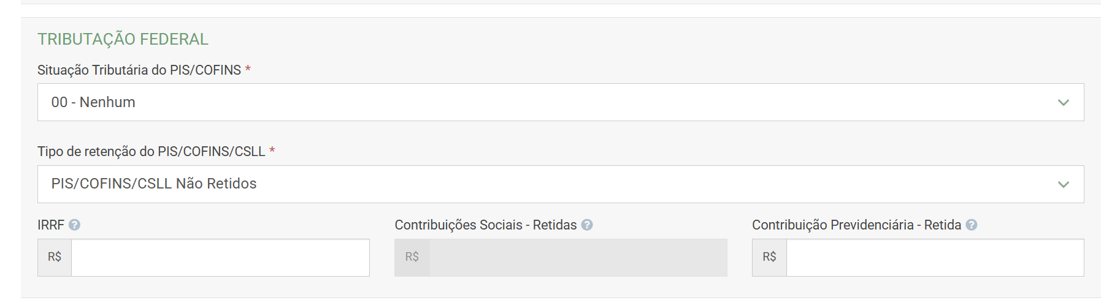Show help for Contribuição Previdenciária - Retida
Screen dimensions: 1120x306
pos(972,225)
